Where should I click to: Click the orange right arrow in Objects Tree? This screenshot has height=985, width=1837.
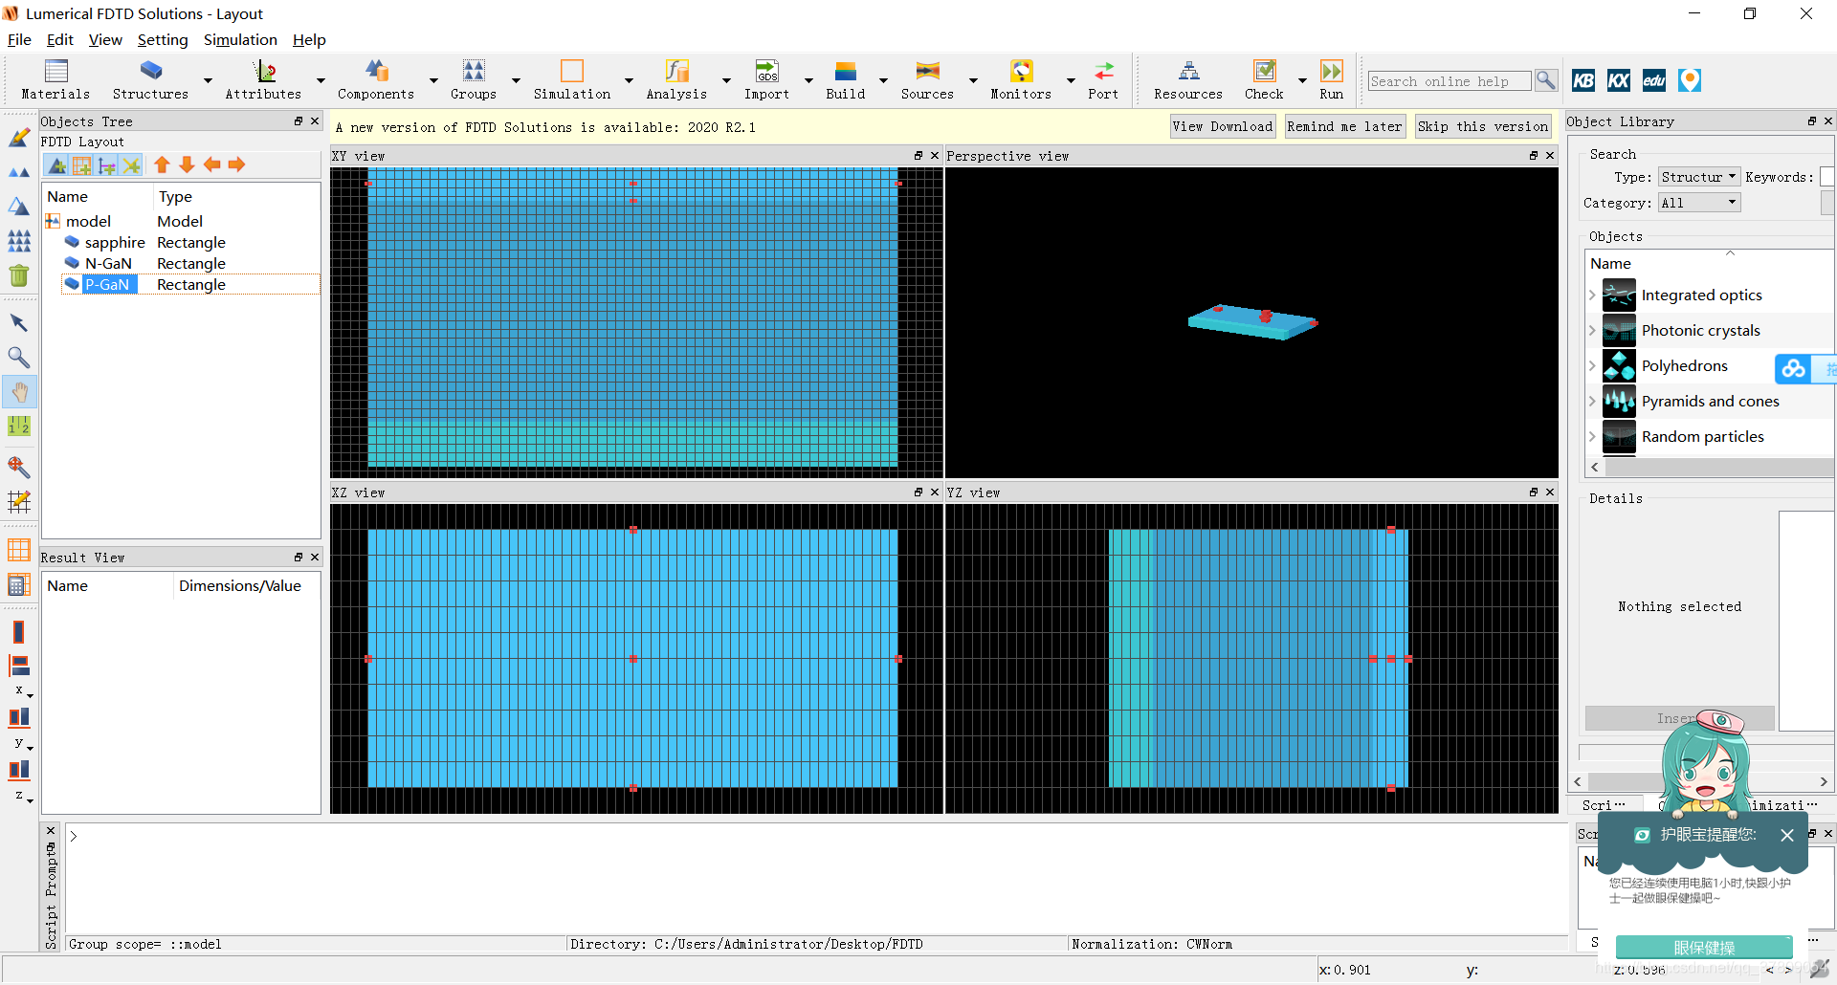(236, 164)
